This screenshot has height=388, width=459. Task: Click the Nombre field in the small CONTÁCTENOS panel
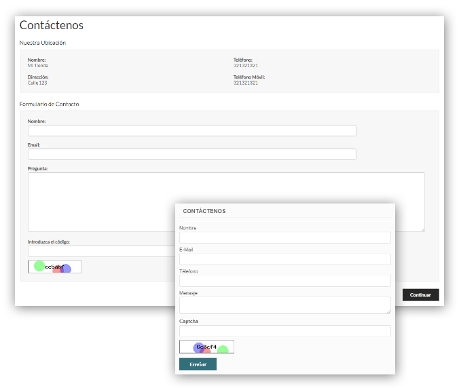click(284, 237)
